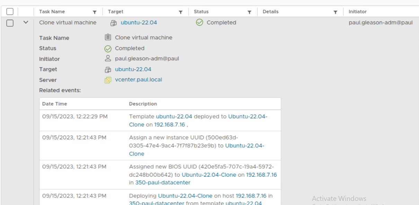Image resolution: width=419 pixels, height=205 pixels.
Task: Click the Target column filter icon
Action: click(x=181, y=12)
